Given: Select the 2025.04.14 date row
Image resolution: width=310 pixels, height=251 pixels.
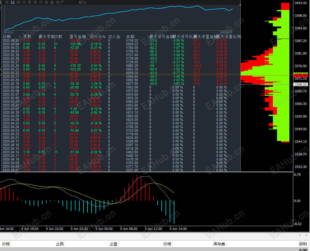Looking at the screenshot, I should pyautogui.click(x=11, y=152).
